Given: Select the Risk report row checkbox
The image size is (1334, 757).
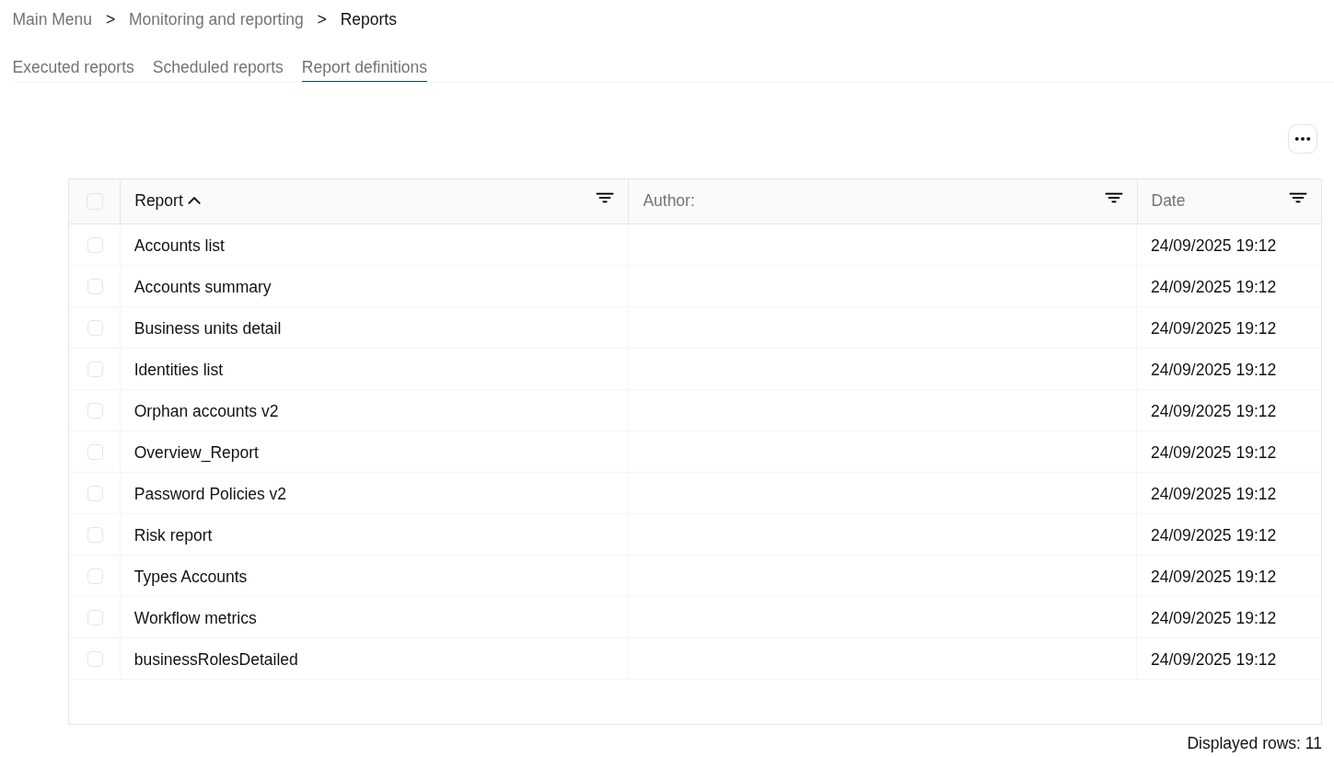Looking at the screenshot, I should tap(95, 535).
